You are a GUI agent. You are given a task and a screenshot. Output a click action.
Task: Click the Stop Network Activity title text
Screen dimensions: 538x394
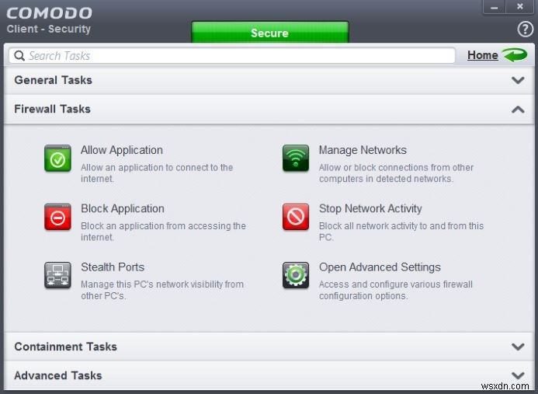[x=370, y=208]
